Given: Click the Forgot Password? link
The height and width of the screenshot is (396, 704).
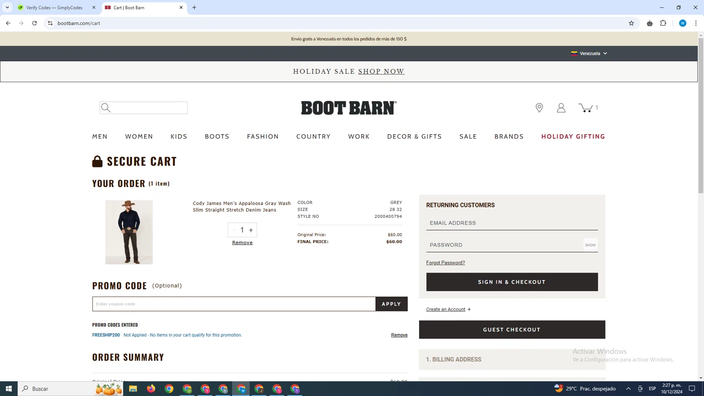Looking at the screenshot, I should pyautogui.click(x=445, y=263).
